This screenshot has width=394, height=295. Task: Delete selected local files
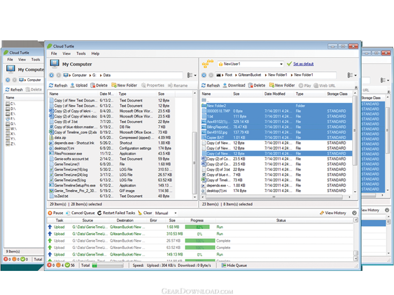(x=99, y=85)
